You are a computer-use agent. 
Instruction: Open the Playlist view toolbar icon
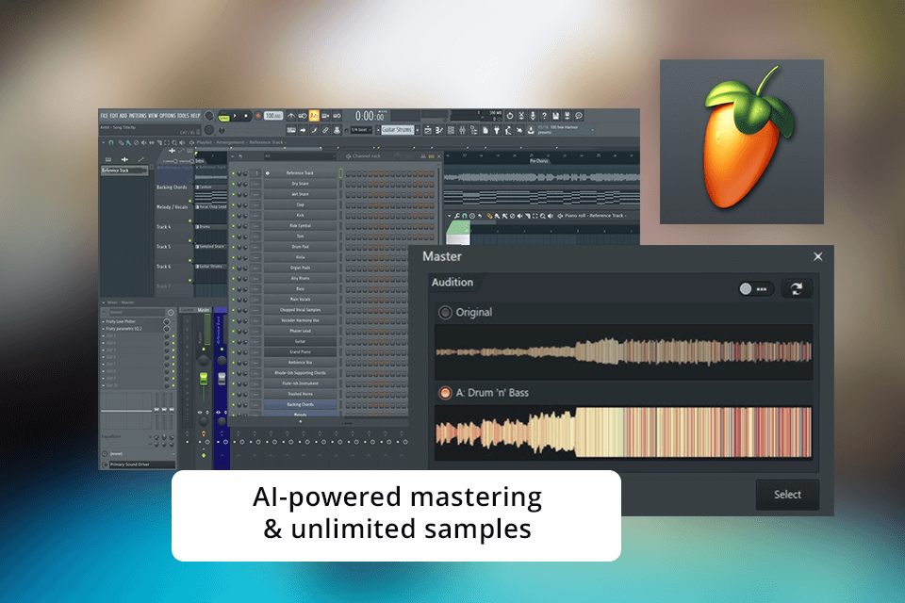coord(428,130)
